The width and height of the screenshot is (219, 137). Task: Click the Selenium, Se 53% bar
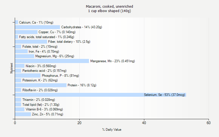(x=100, y=95)
